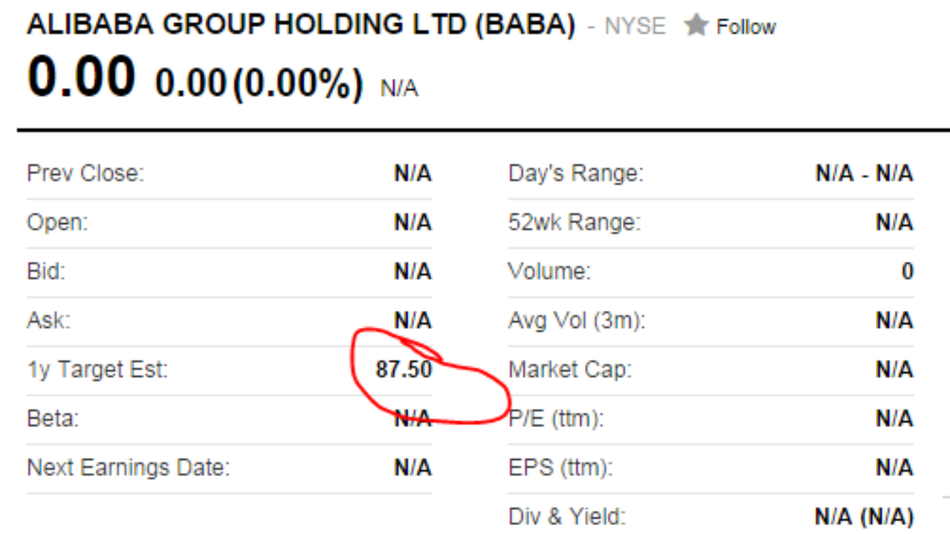Click the 87.50 target estimate value

coord(404,369)
